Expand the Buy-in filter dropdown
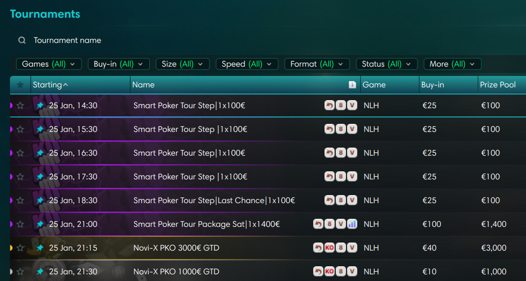The height and width of the screenshot is (281, 526). tap(118, 64)
